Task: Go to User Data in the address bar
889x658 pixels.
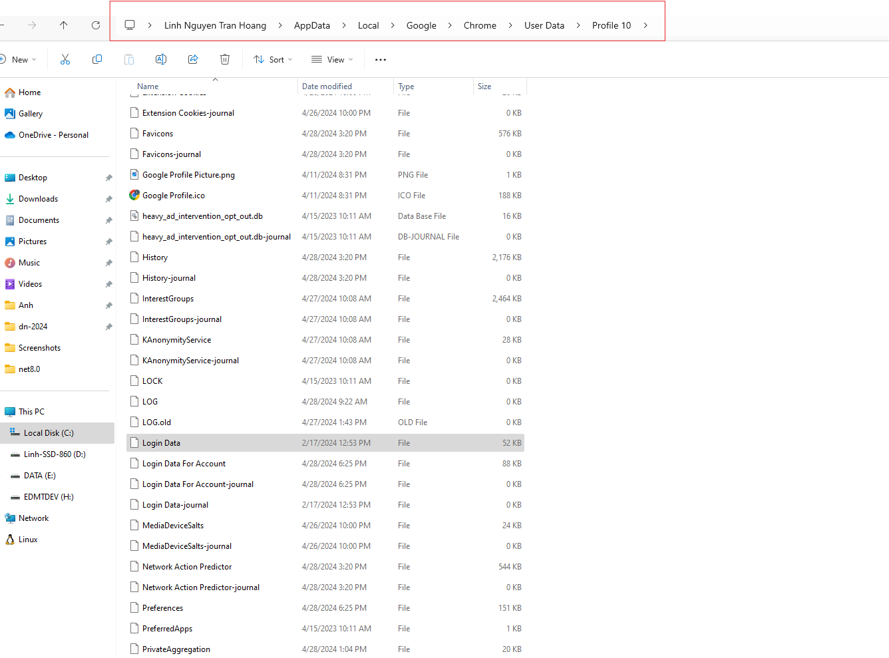Action: [544, 25]
